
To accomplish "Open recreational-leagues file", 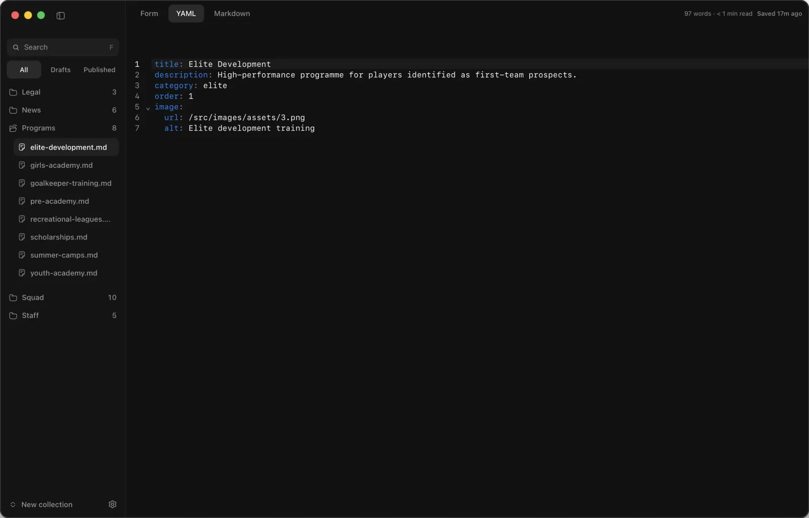I will pos(66,219).
